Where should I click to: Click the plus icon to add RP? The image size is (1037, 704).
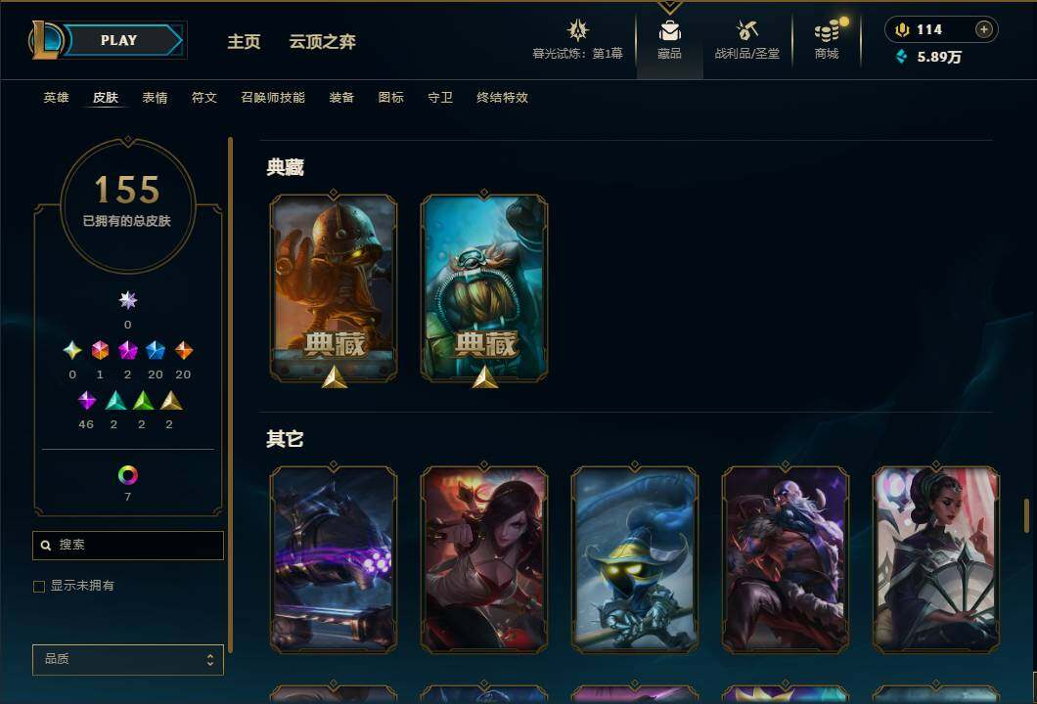pos(984,29)
